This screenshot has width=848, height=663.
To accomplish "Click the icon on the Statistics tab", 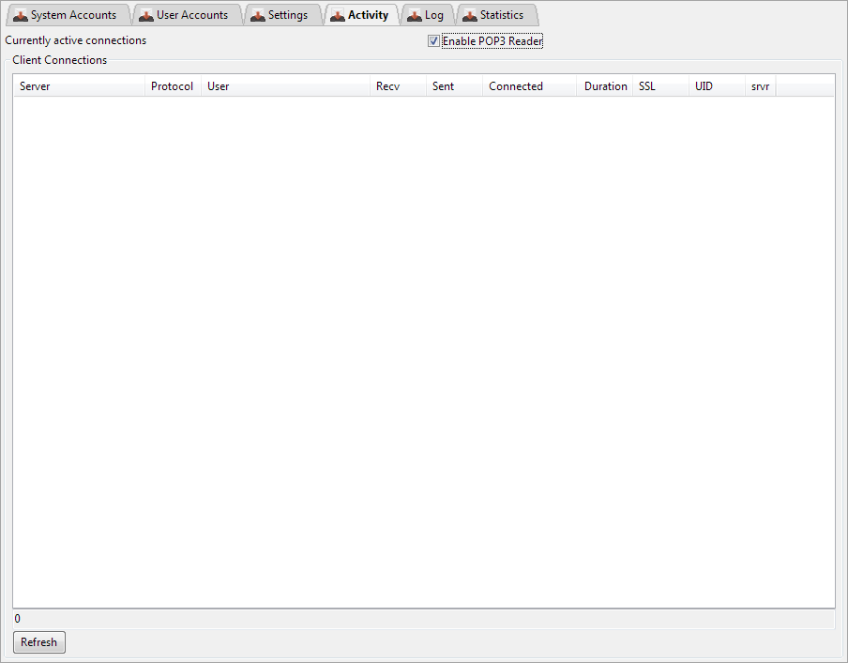I will coord(469,16).
